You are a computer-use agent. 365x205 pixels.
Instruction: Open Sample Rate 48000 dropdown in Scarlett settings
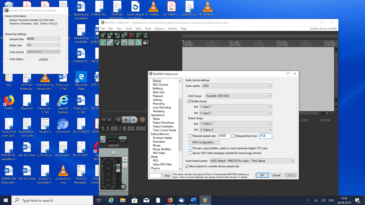[x=43, y=39]
